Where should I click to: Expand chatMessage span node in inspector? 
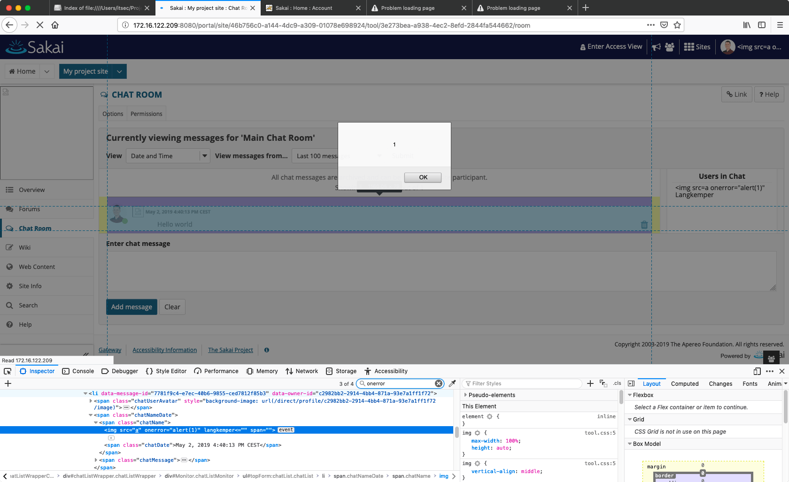coord(96,460)
